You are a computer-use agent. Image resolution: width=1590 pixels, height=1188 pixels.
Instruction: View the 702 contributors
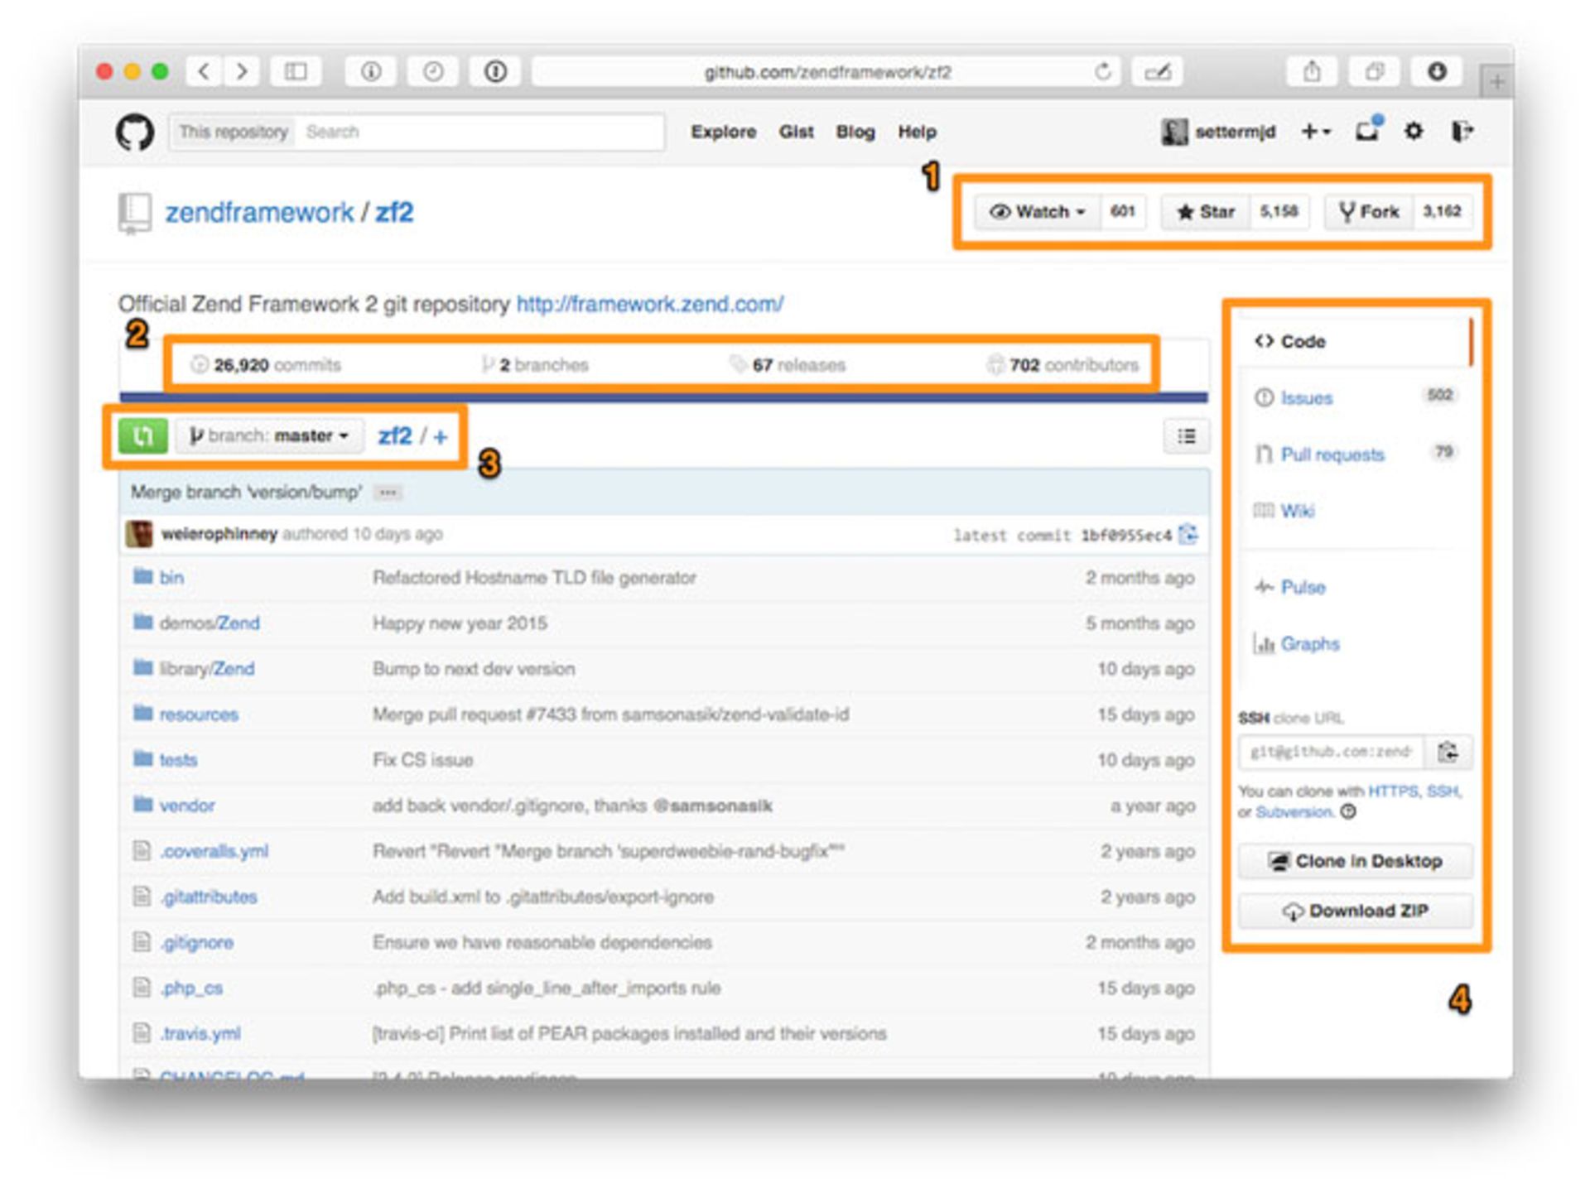[x=1063, y=365]
